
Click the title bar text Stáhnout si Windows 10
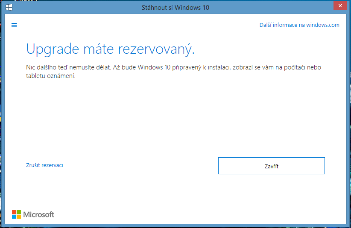click(x=175, y=8)
